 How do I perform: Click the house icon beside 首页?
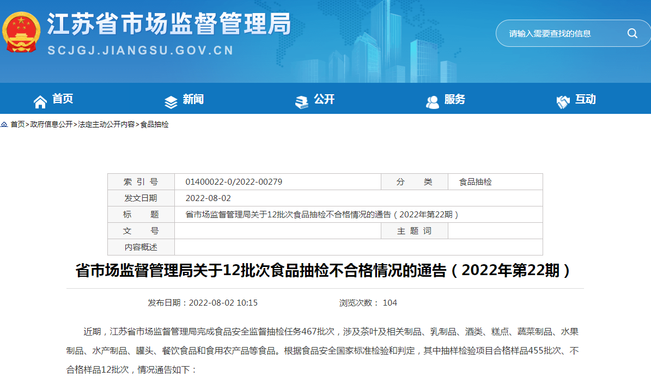(x=40, y=102)
